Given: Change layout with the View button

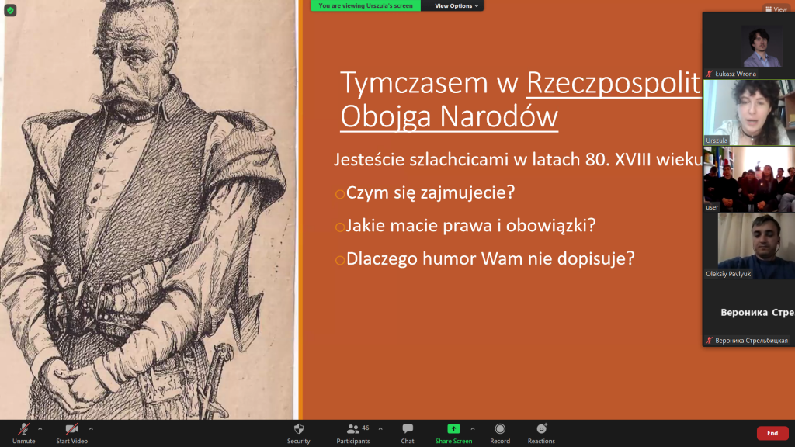Looking at the screenshot, I should [x=776, y=9].
